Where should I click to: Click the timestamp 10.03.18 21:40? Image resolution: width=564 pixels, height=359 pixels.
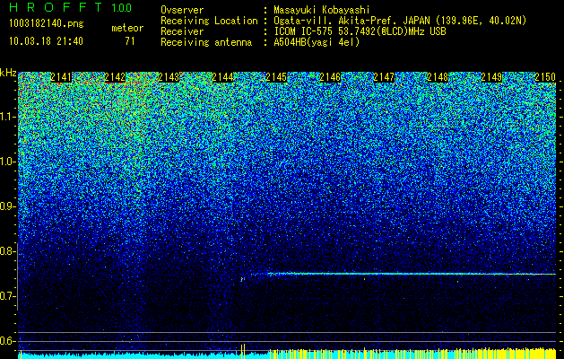pos(46,41)
